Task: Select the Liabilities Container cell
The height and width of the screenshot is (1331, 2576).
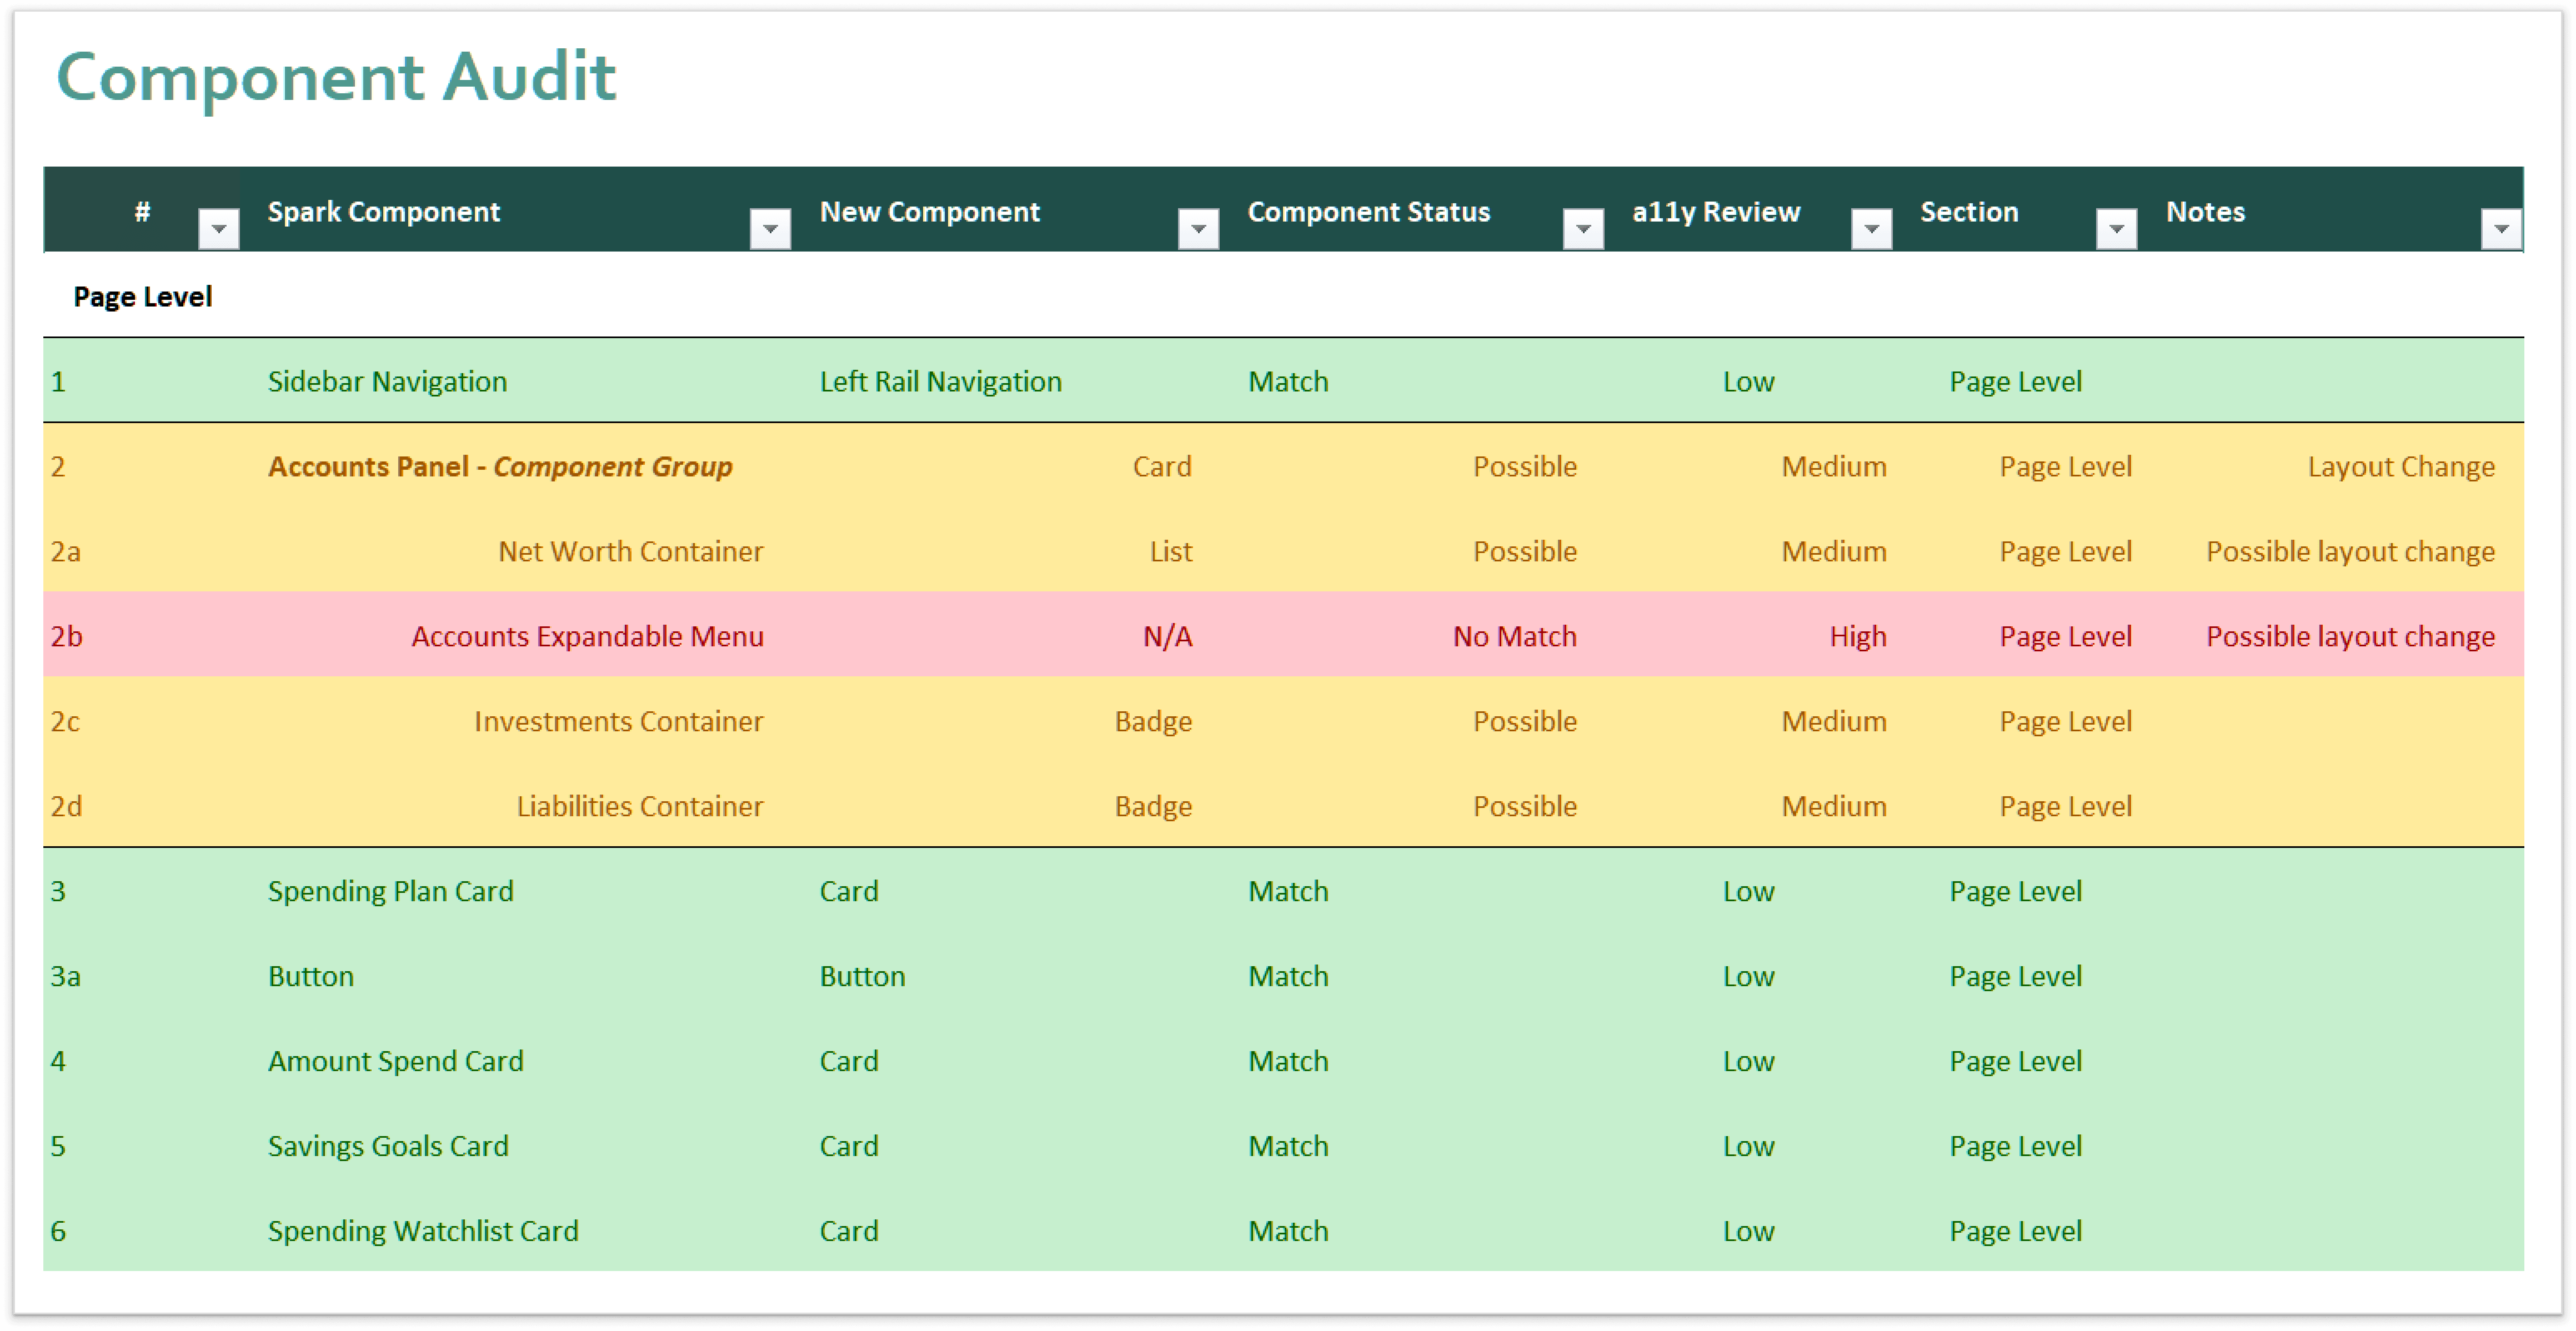Action: 640,807
